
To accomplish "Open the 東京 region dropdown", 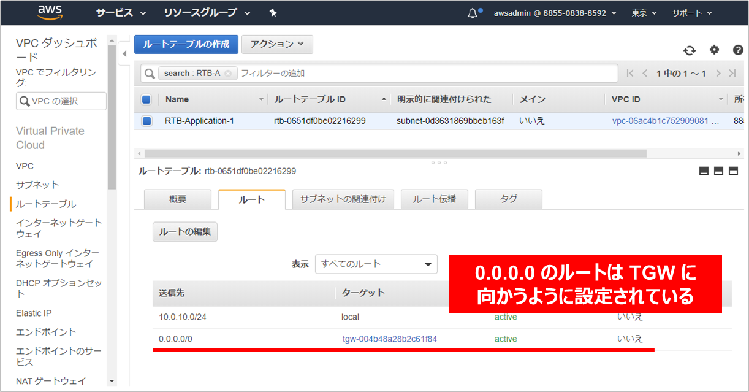I will coord(644,13).
